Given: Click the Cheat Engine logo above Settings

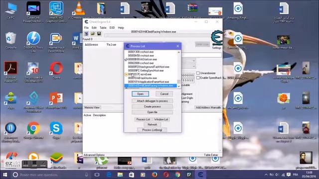Looking at the screenshot, I should [x=217, y=38].
